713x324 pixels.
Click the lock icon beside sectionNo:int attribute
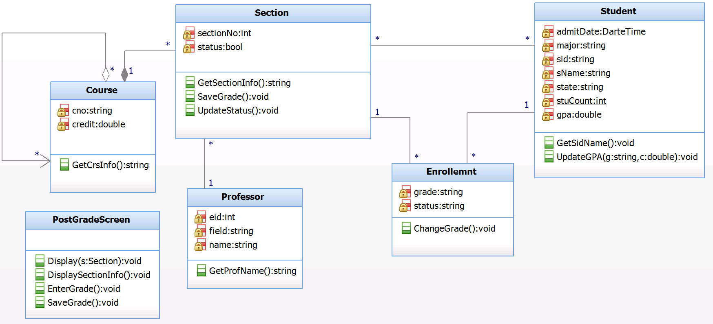[x=189, y=33]
